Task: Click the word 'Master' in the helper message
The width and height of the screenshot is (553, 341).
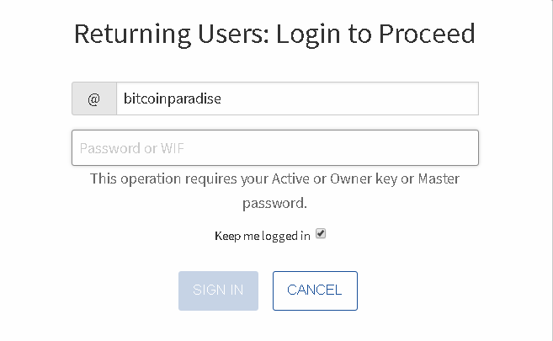Action: [x=439, y=178]
